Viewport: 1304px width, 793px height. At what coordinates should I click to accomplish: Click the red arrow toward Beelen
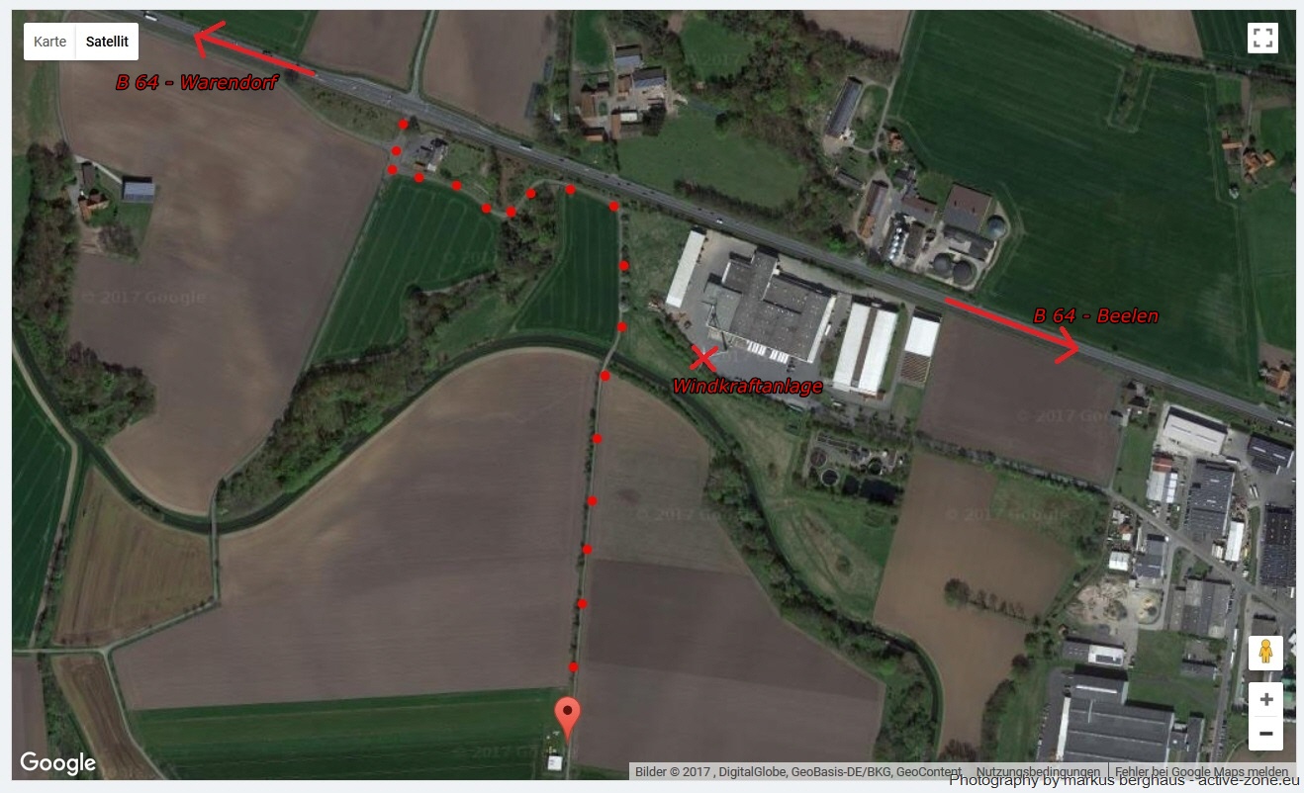pos(1011,329)
